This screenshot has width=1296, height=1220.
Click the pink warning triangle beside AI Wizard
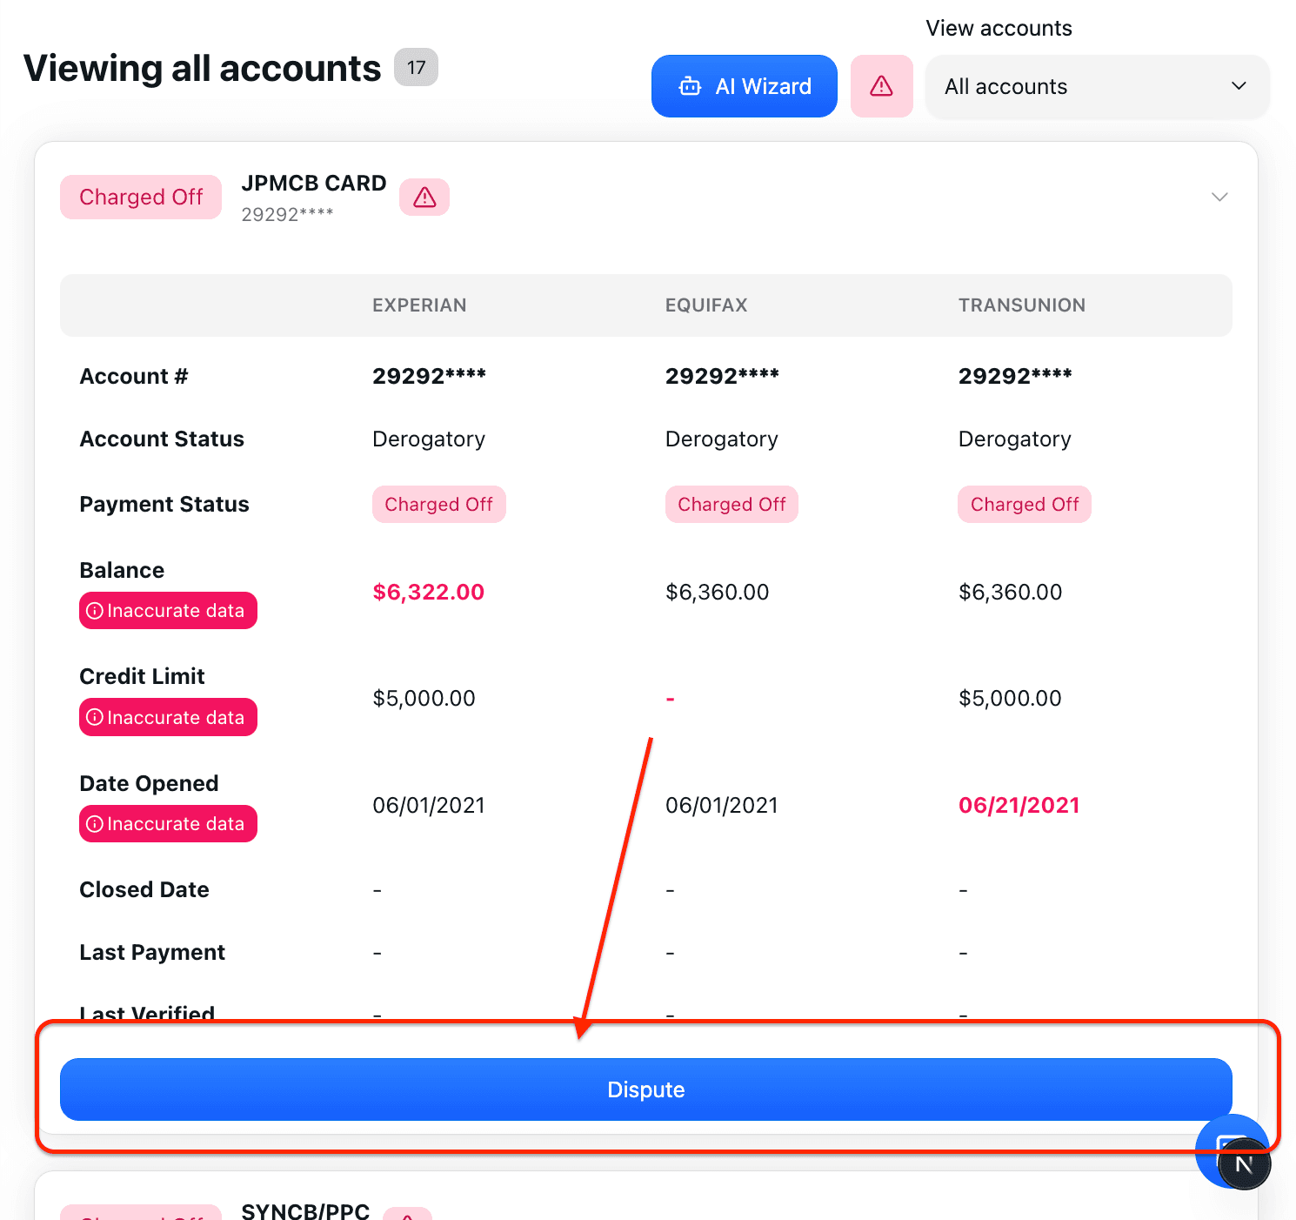click(881, 86)
